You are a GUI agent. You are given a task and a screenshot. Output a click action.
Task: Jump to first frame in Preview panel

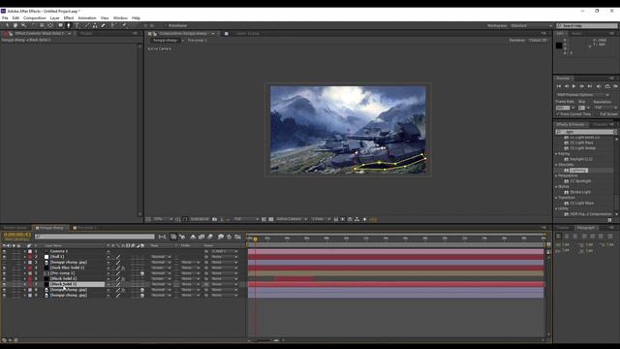[x=559, y=86]
